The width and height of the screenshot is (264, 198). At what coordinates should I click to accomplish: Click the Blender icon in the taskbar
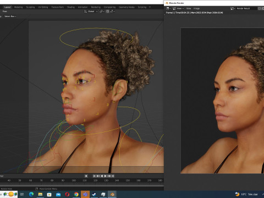[112, 194]
